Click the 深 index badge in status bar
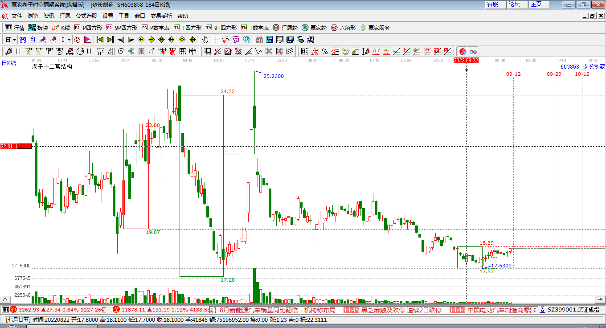The height and width of the screenshot is (328, 606). [x=116, y=310]
